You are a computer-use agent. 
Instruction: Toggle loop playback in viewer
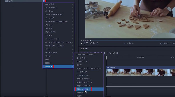pyautogui.click(x=91, y=43)
